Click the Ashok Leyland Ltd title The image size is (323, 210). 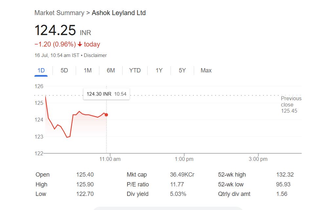(119, 13)
